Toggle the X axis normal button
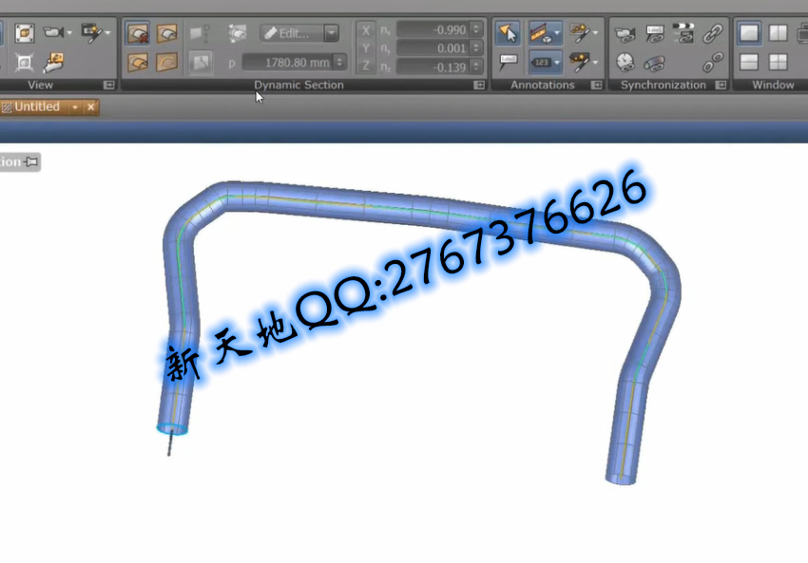This screenshot has width=808, height=563. coord(368,30)
